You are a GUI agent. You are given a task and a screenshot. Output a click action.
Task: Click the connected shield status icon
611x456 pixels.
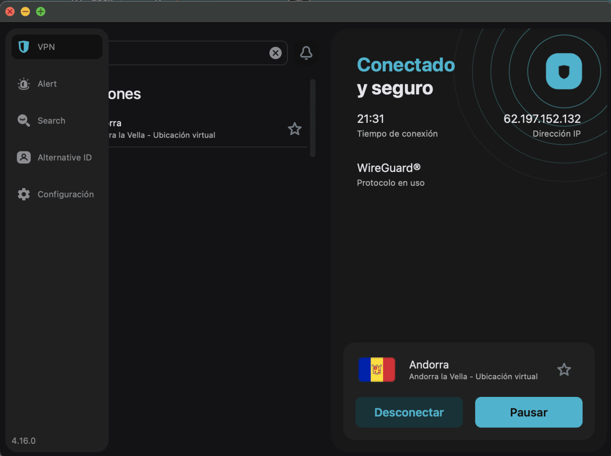tap(564, 71)
